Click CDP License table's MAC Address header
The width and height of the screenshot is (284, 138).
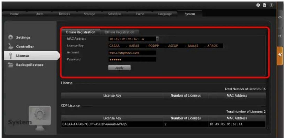point(237,118)
